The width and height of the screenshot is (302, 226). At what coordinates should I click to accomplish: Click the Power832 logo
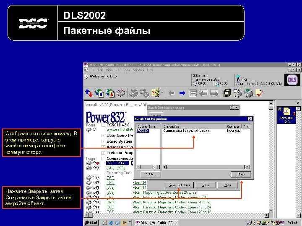pos(106,117)
